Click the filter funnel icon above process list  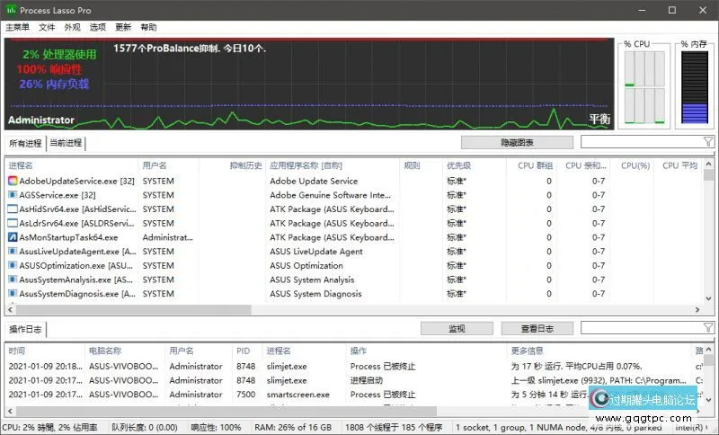(x=708, y=142)
